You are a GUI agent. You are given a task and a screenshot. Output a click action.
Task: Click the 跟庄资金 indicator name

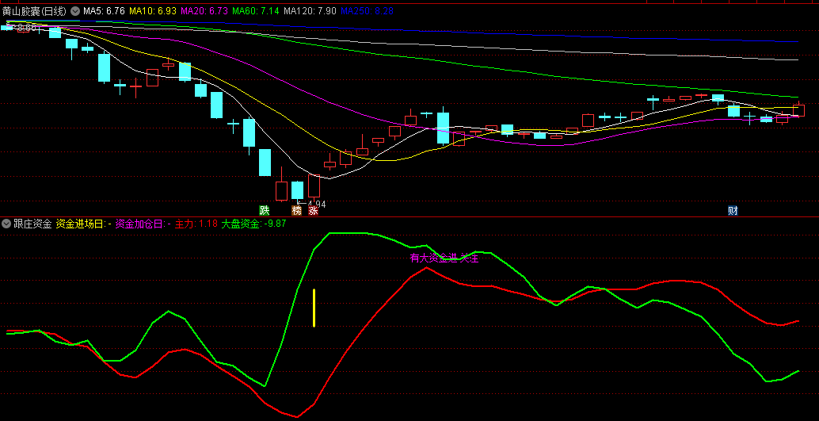pos(32,224)
